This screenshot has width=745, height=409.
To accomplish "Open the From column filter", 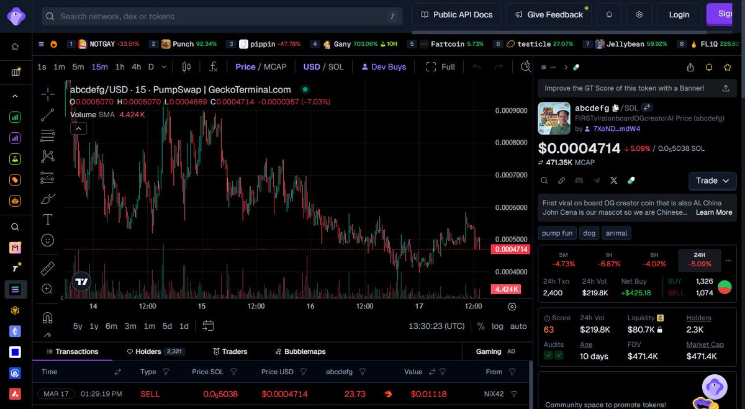I will (x=512, y=372).
